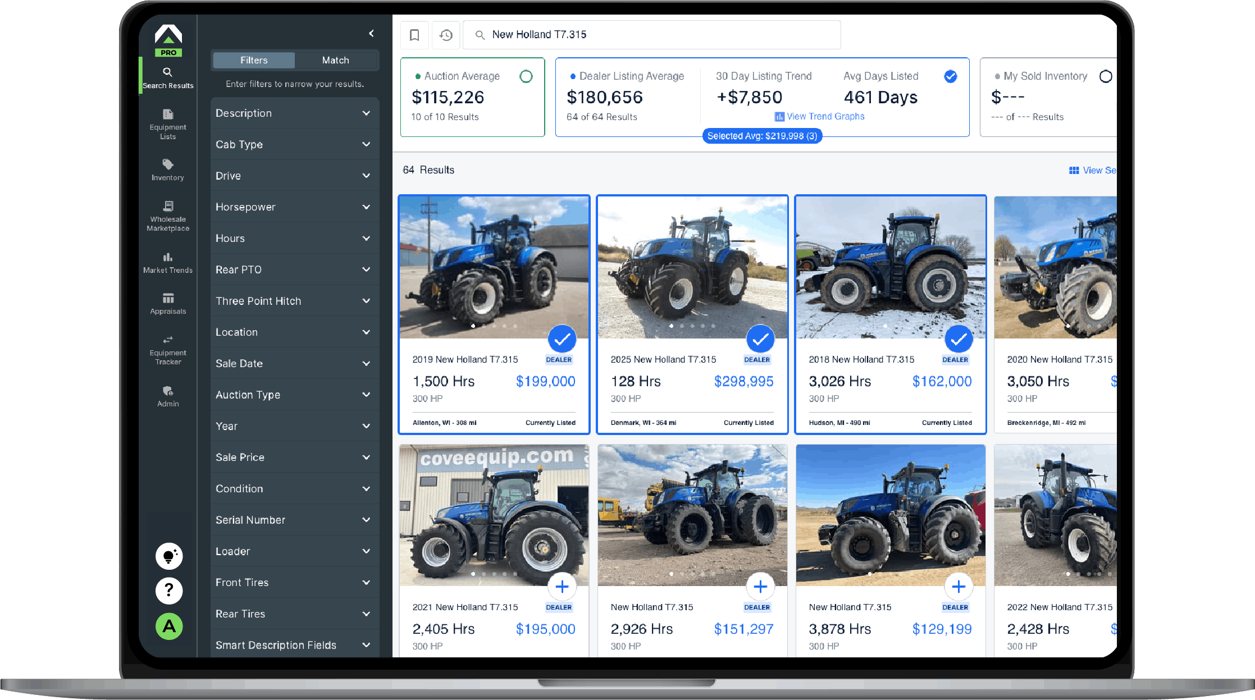The height and width of the screenshot is (700, 1255).
Task: Expand the Horsepower filter
Action: click(x=294, y=207)
